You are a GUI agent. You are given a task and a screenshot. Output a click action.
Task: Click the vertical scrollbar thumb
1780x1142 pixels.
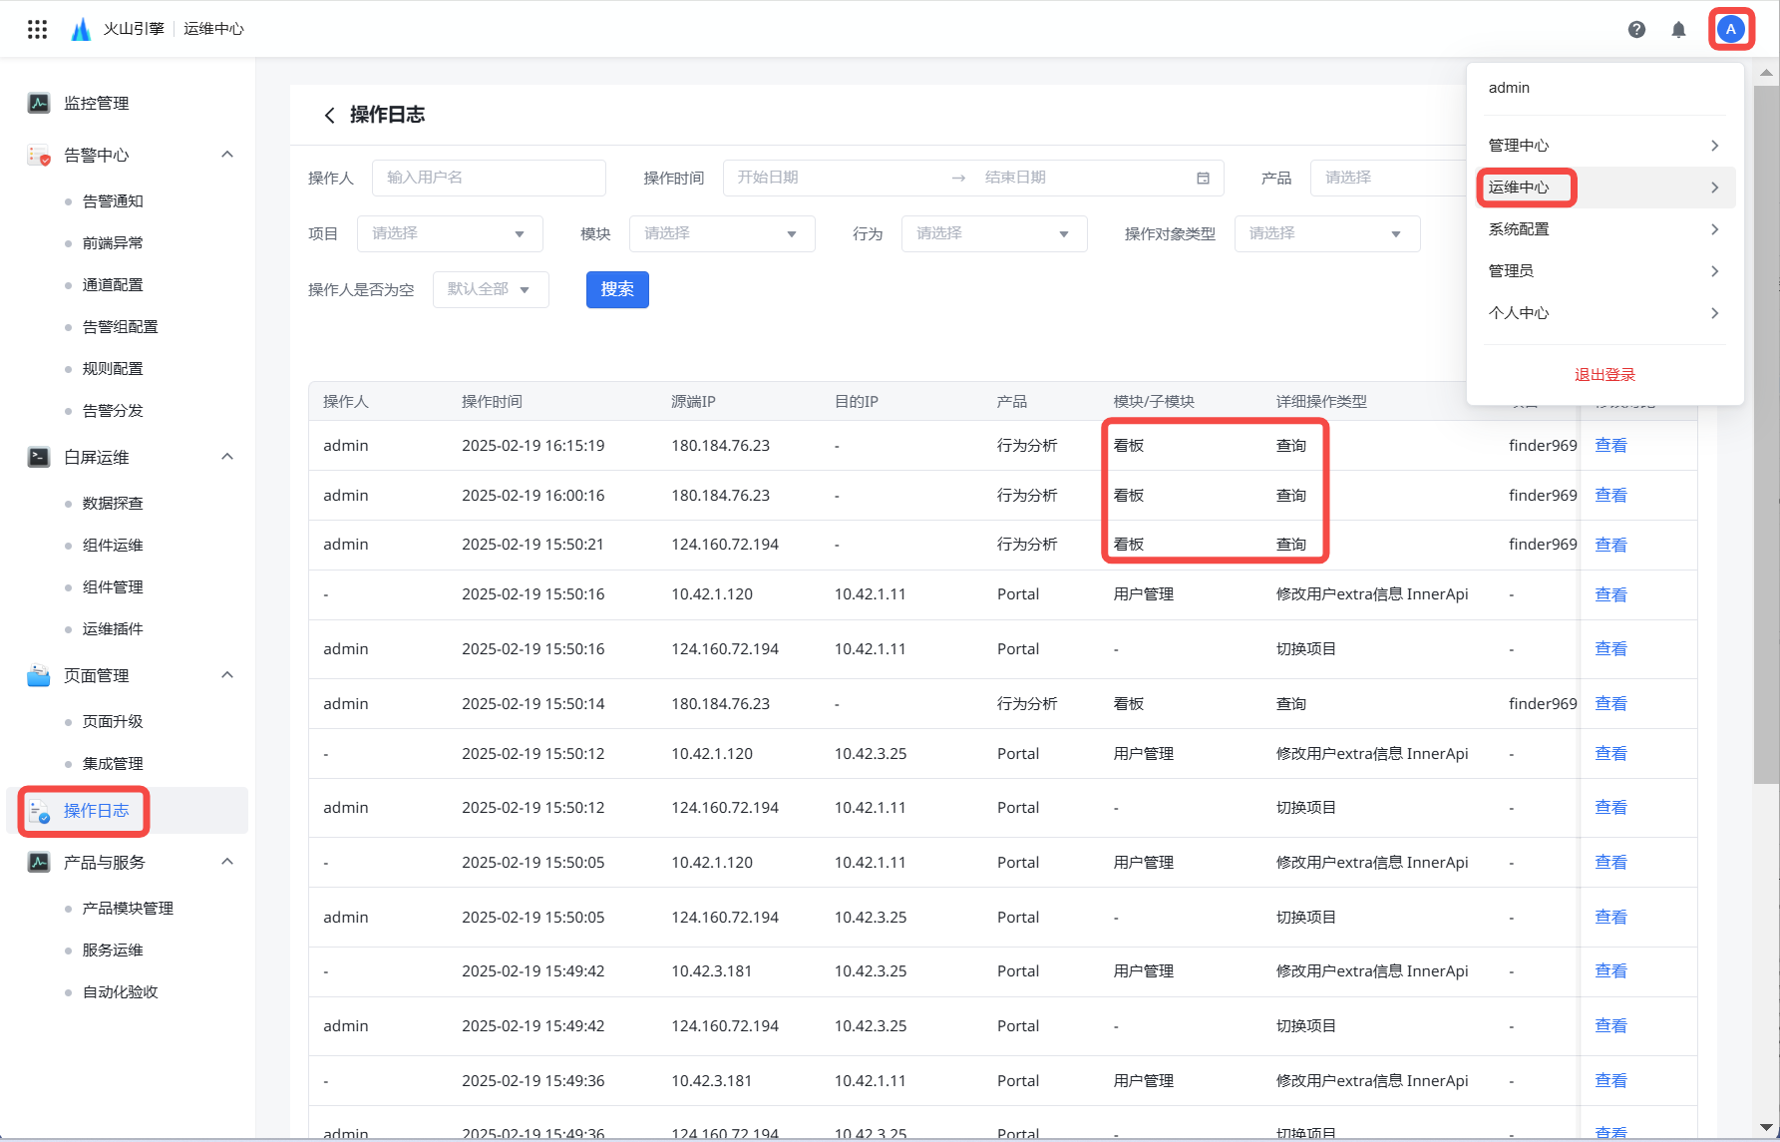(1766, 434)
